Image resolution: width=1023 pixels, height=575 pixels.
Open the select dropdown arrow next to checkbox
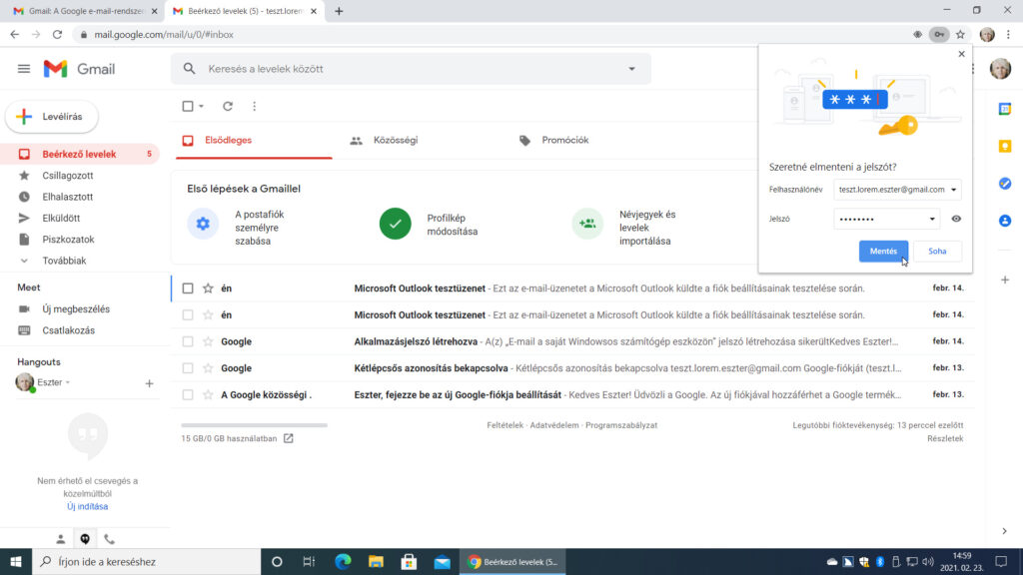201,106
